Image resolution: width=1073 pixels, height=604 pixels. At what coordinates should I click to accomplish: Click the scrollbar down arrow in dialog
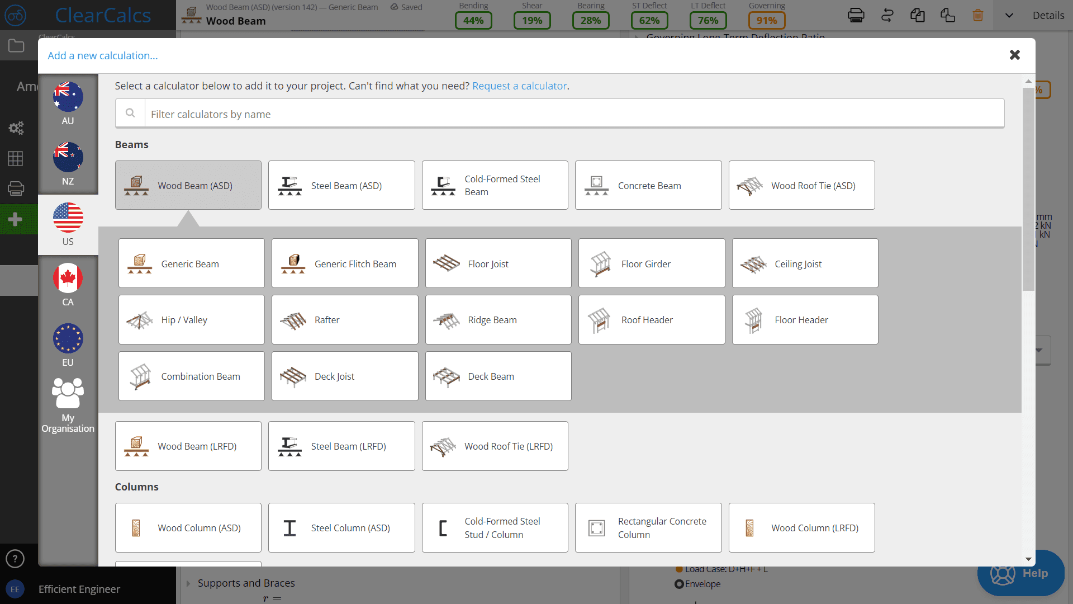[1028, 559]
